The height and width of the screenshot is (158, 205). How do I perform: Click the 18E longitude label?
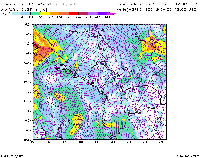pyautogui.click(x=81, y=142)
